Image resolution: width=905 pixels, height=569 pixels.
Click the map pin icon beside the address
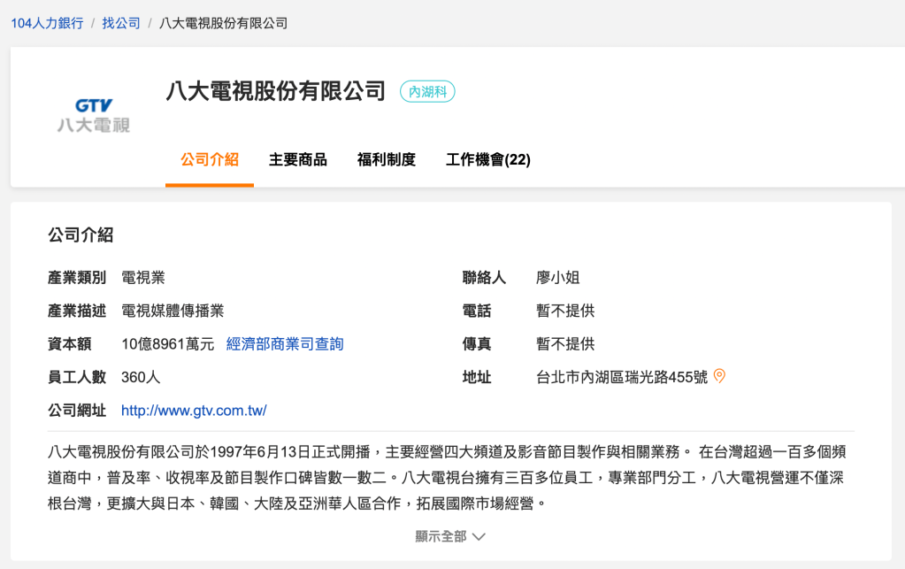tap(719, 376)
